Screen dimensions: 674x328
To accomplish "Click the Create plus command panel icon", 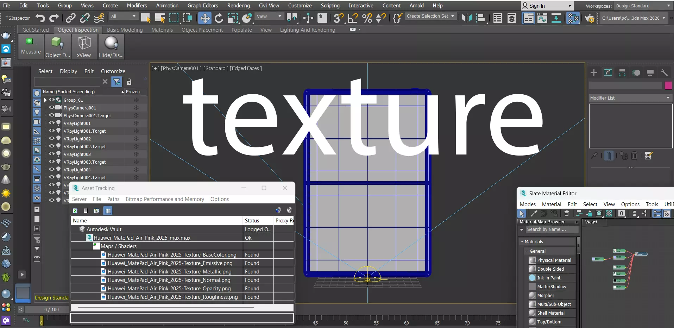I will pos(594,72).
